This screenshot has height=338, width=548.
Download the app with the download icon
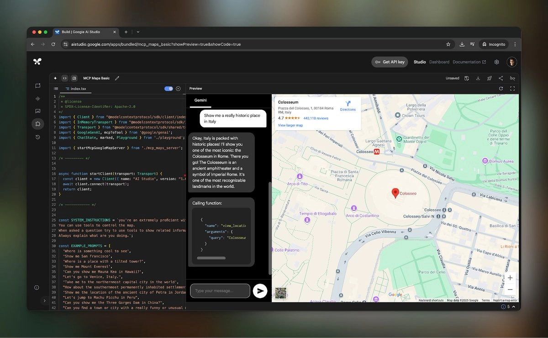[x=478, y=78]
